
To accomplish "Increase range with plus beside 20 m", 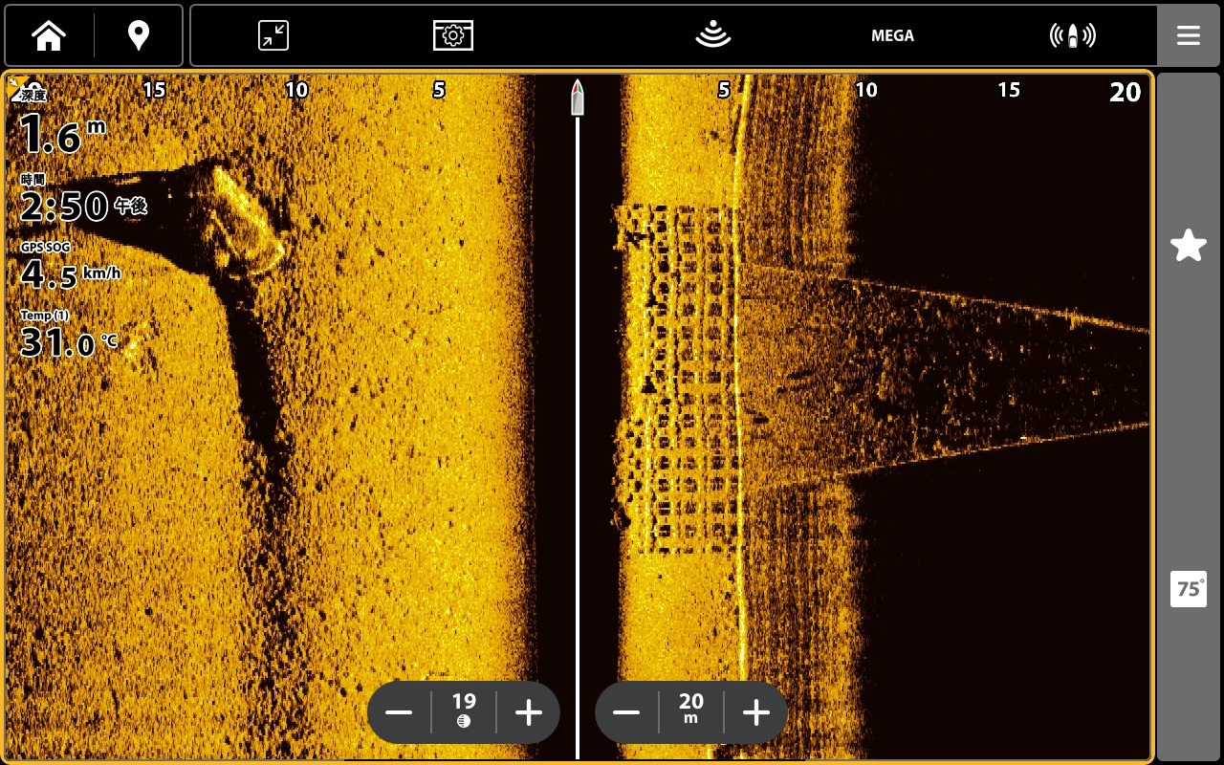I will click(755, 712).
